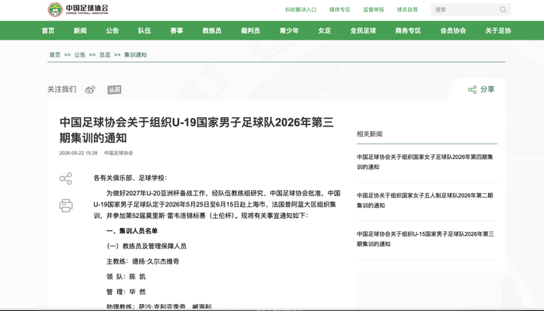Click the U-19 training notice headline
Image resolution: width=544 pixels, height=311 pixels.
(x=197, y=130)
